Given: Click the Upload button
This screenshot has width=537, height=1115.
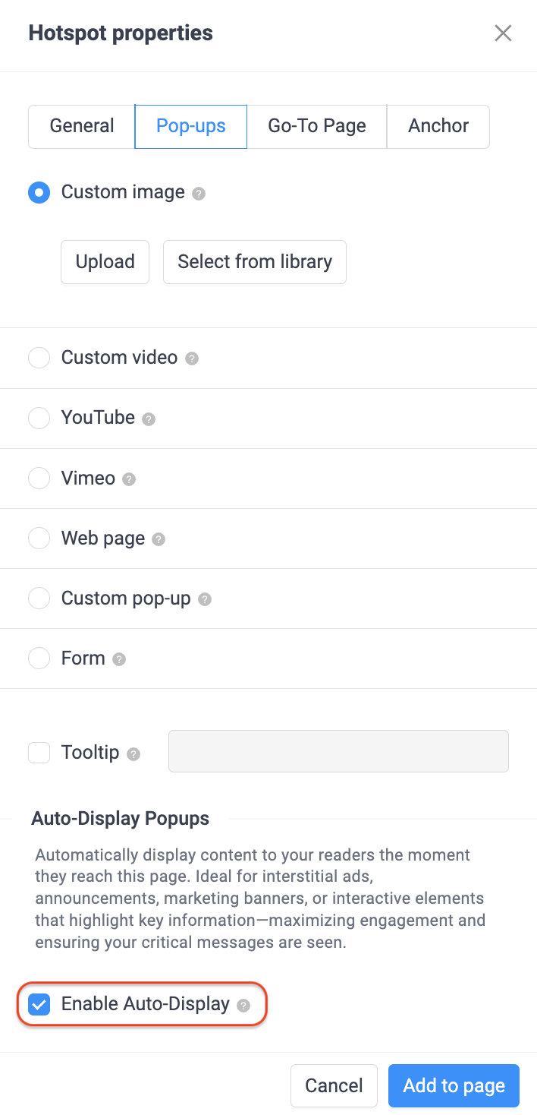Looking at the screenshot, I should coord(105,262).
